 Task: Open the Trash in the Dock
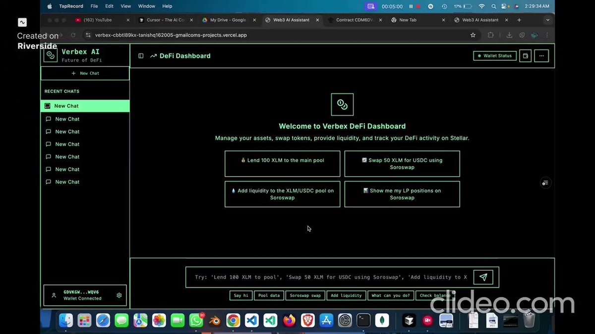point(530,320)
